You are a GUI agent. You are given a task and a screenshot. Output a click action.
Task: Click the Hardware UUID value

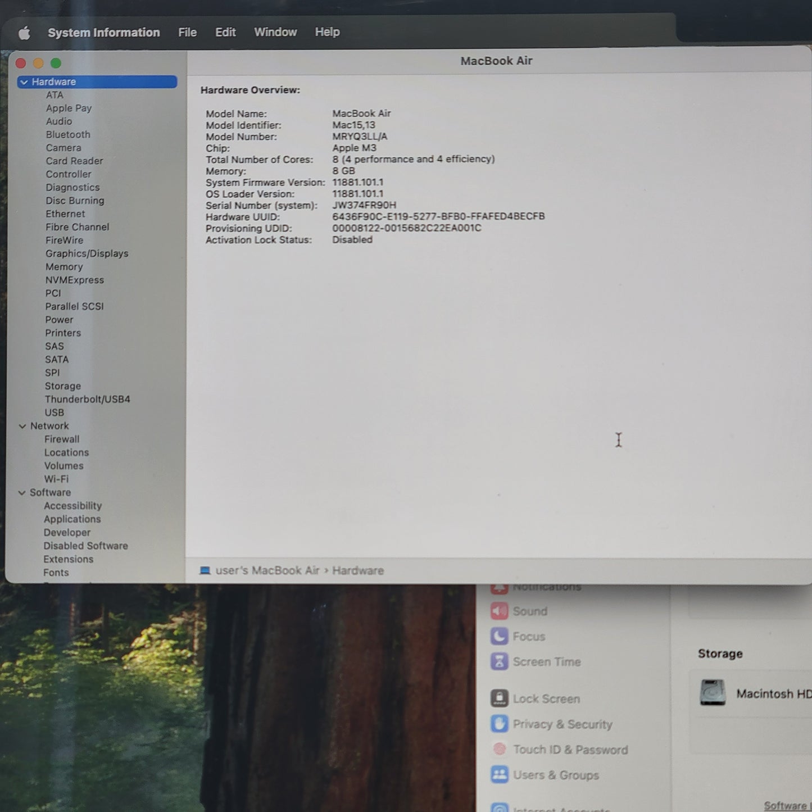(x=438, y=216)
